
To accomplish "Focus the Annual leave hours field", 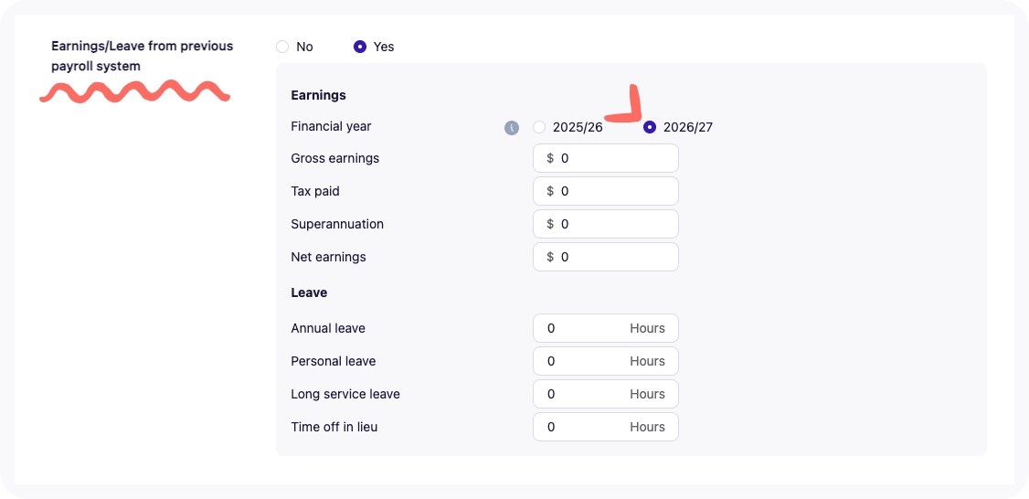I will click(606, 328).
